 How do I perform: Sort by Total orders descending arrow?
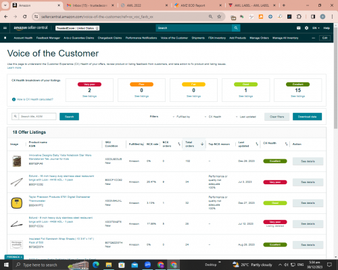[202, 144]
